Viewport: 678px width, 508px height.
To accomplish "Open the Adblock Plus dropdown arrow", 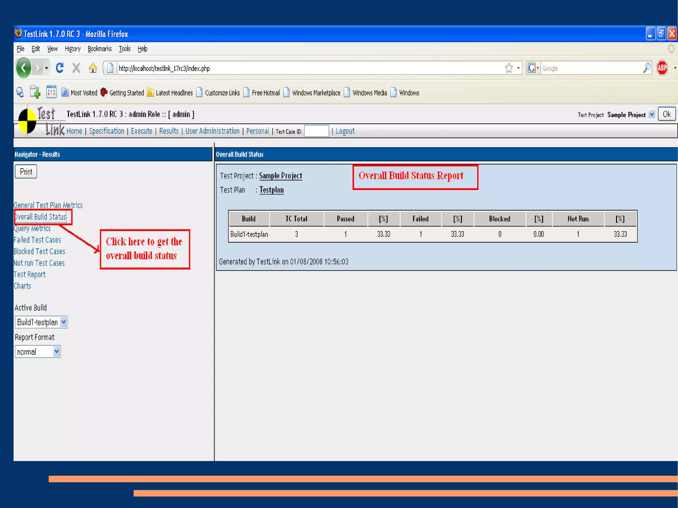I will click(675, 68).
